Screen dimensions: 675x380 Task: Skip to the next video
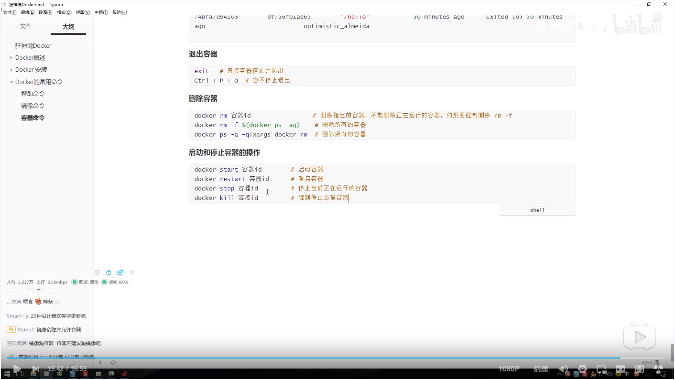(x=35, y=369)
